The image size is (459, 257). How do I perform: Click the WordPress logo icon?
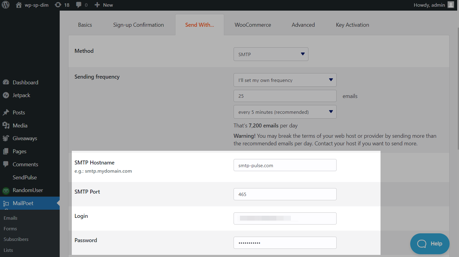(5, 5)
